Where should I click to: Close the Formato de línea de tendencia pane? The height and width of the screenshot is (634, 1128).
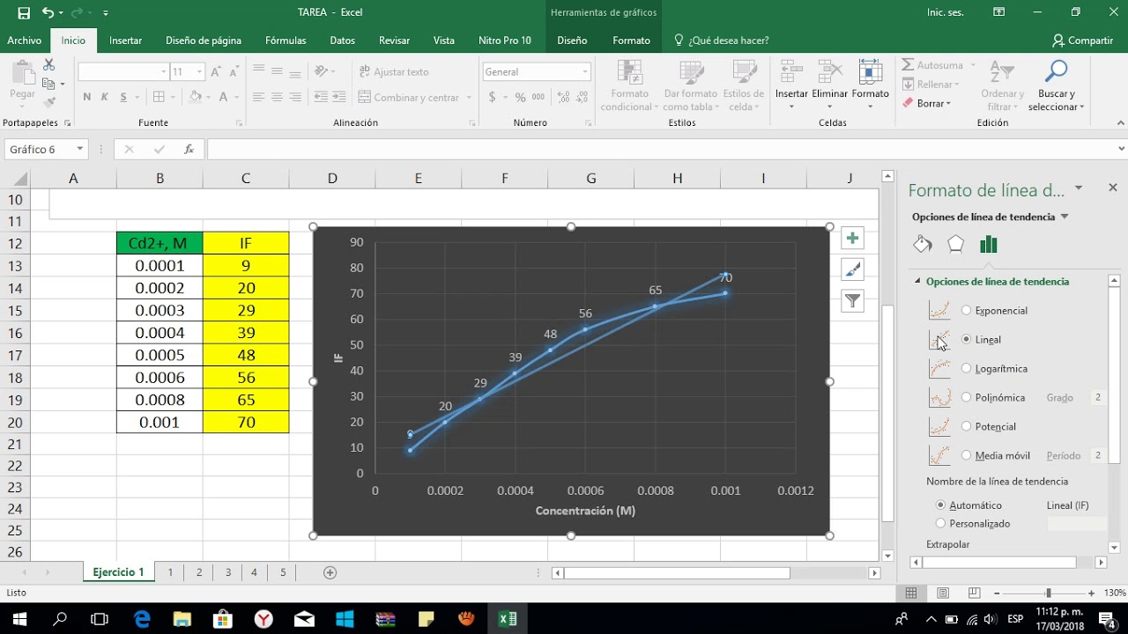coord(1112,188)
